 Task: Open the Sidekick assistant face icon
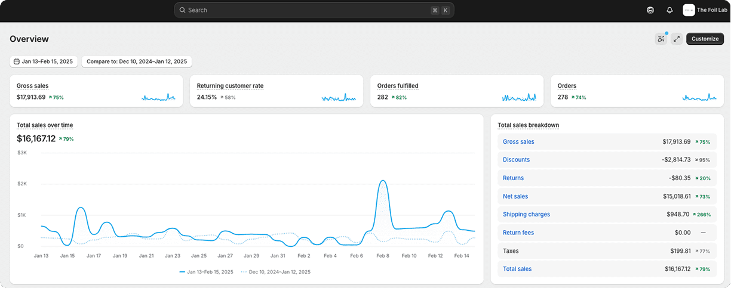pos(650,10)
